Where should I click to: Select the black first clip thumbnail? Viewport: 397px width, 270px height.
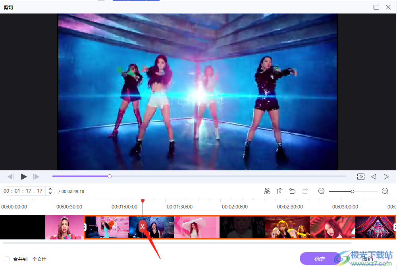[22, 227]
